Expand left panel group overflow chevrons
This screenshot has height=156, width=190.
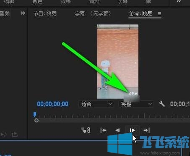point(23,13)
